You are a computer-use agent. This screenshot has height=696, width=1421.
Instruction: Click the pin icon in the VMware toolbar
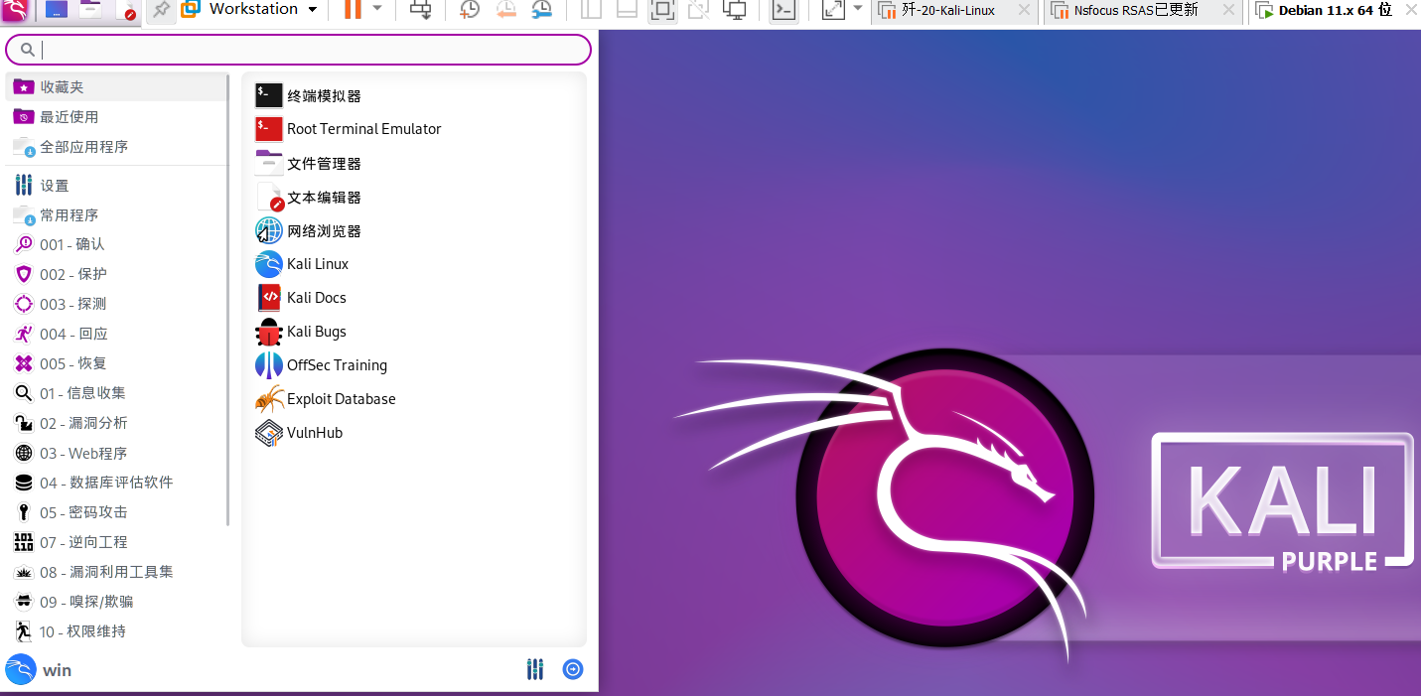pos(159,10)
